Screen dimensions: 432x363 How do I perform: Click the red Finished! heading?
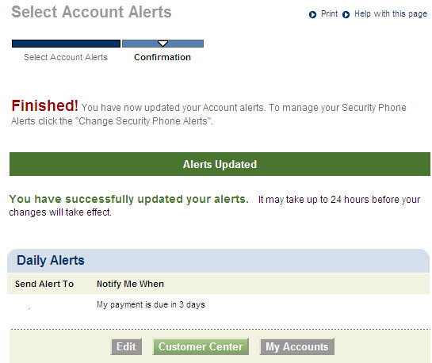coord(44,105)
